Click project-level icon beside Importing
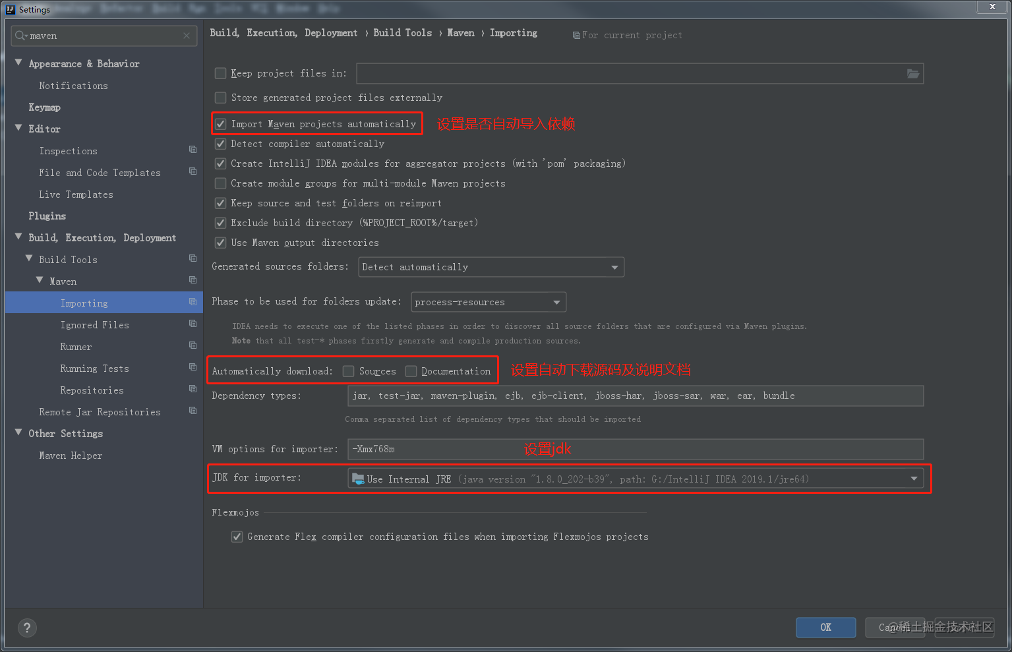Screen dimensions: 1012x652 [193, 302]
